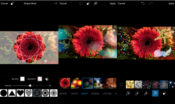This screenshot has height=104, width=175.
Task: Choose the first spray brush tool
Action: pos(128,93)
